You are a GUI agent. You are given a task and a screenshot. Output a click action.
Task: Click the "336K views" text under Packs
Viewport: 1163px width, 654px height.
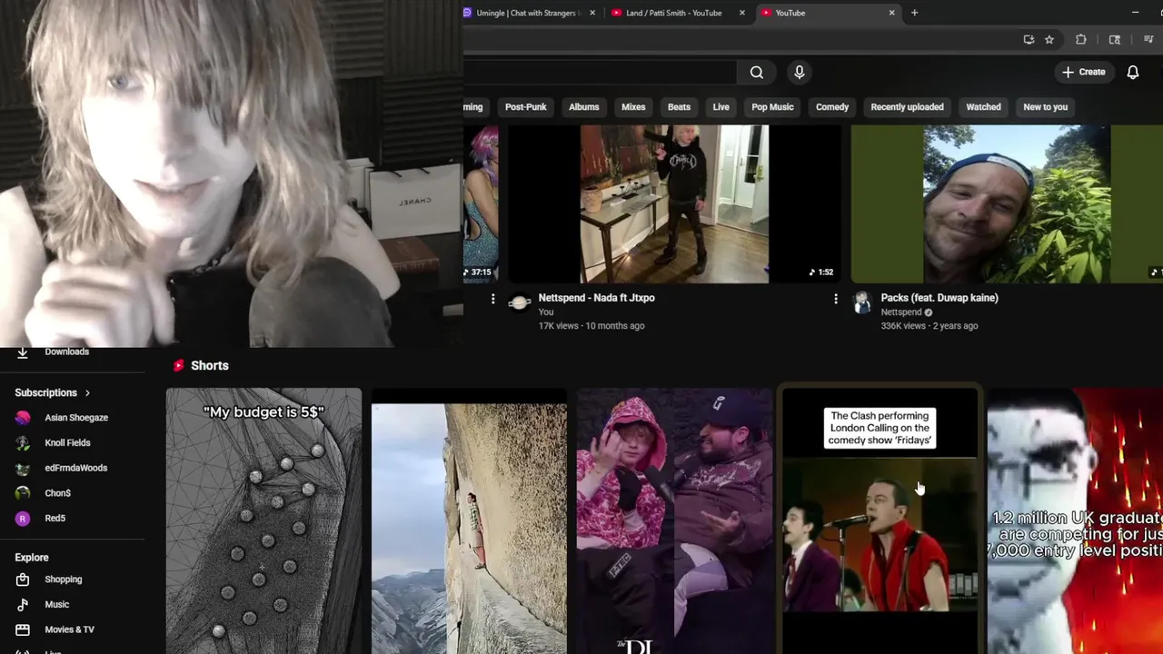903,326
